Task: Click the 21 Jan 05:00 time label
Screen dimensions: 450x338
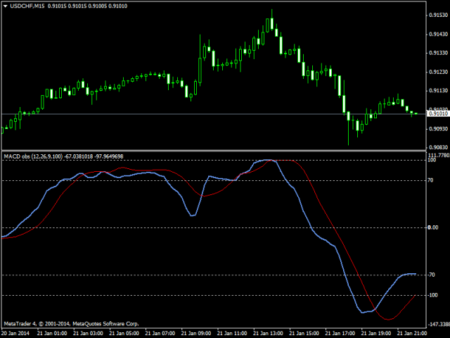Action: [124, 333]
